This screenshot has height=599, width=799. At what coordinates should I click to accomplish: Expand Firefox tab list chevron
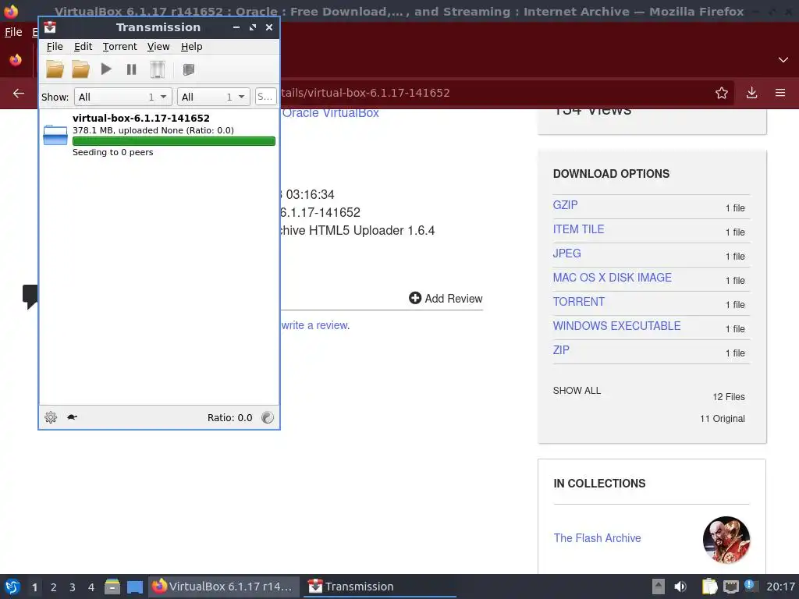pos(783,59)
